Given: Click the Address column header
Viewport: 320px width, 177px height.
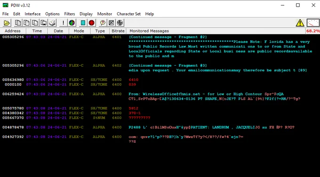Looking at the screenshot, I should 13,31.
